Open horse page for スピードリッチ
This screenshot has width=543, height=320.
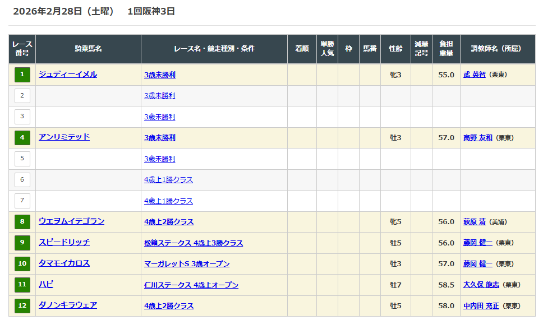pos(64,242)
